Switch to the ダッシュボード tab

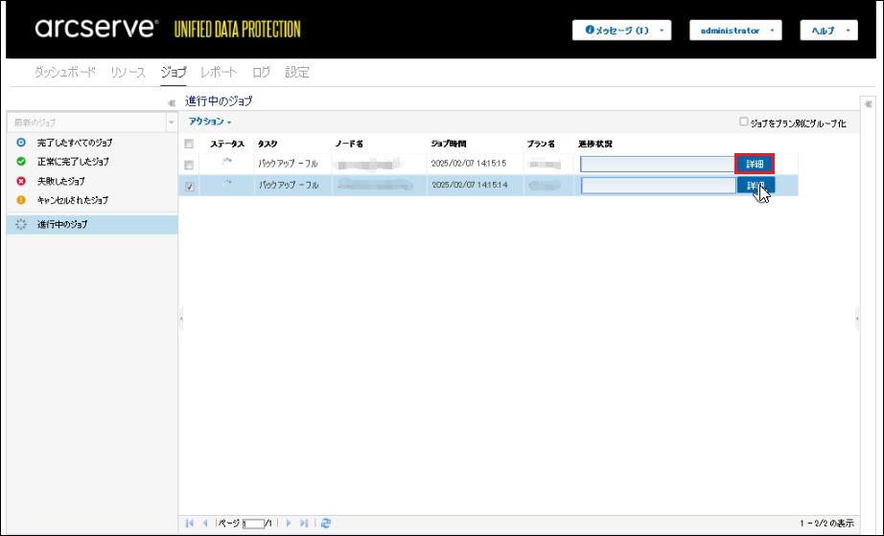[65, 73]
